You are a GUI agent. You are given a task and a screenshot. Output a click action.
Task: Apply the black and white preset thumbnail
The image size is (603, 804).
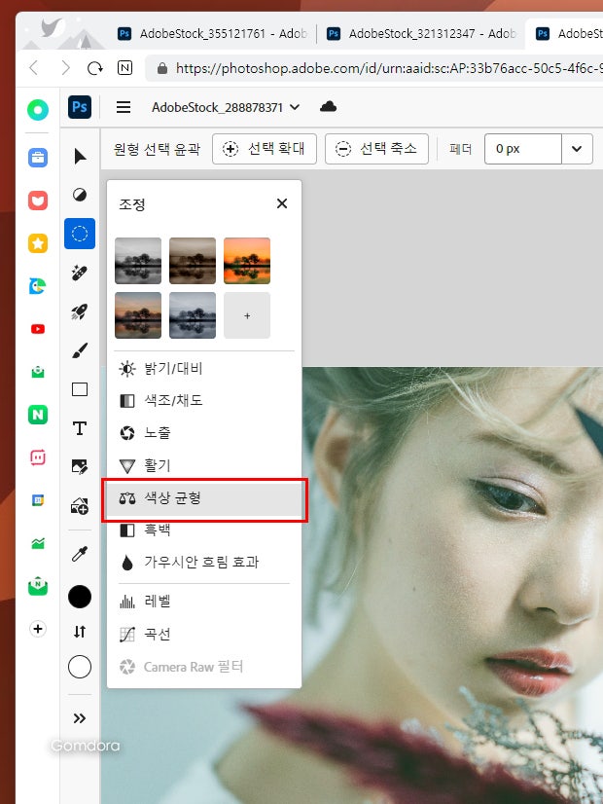pos(138,261)
